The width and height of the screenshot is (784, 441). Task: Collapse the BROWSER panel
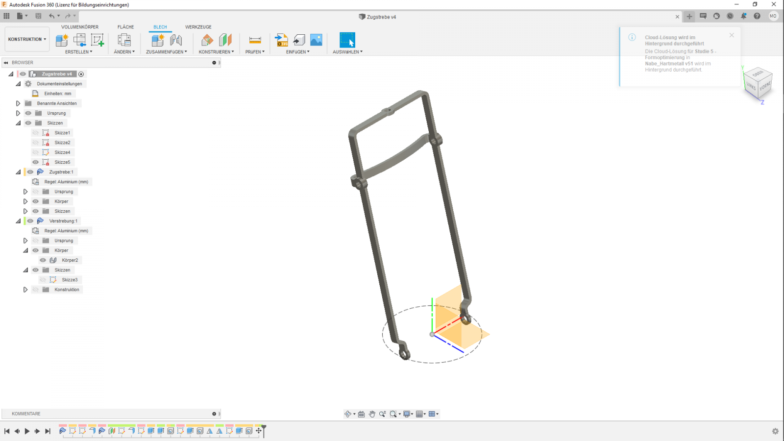click(x=6, y=63)
